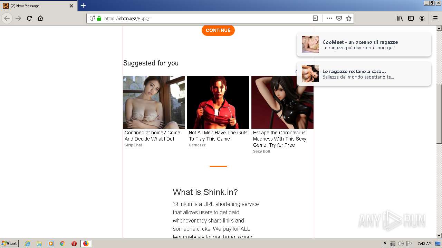Screen dimensions: 442x248
Task: Open the network tray icon
Action: (x=393, y=244)
